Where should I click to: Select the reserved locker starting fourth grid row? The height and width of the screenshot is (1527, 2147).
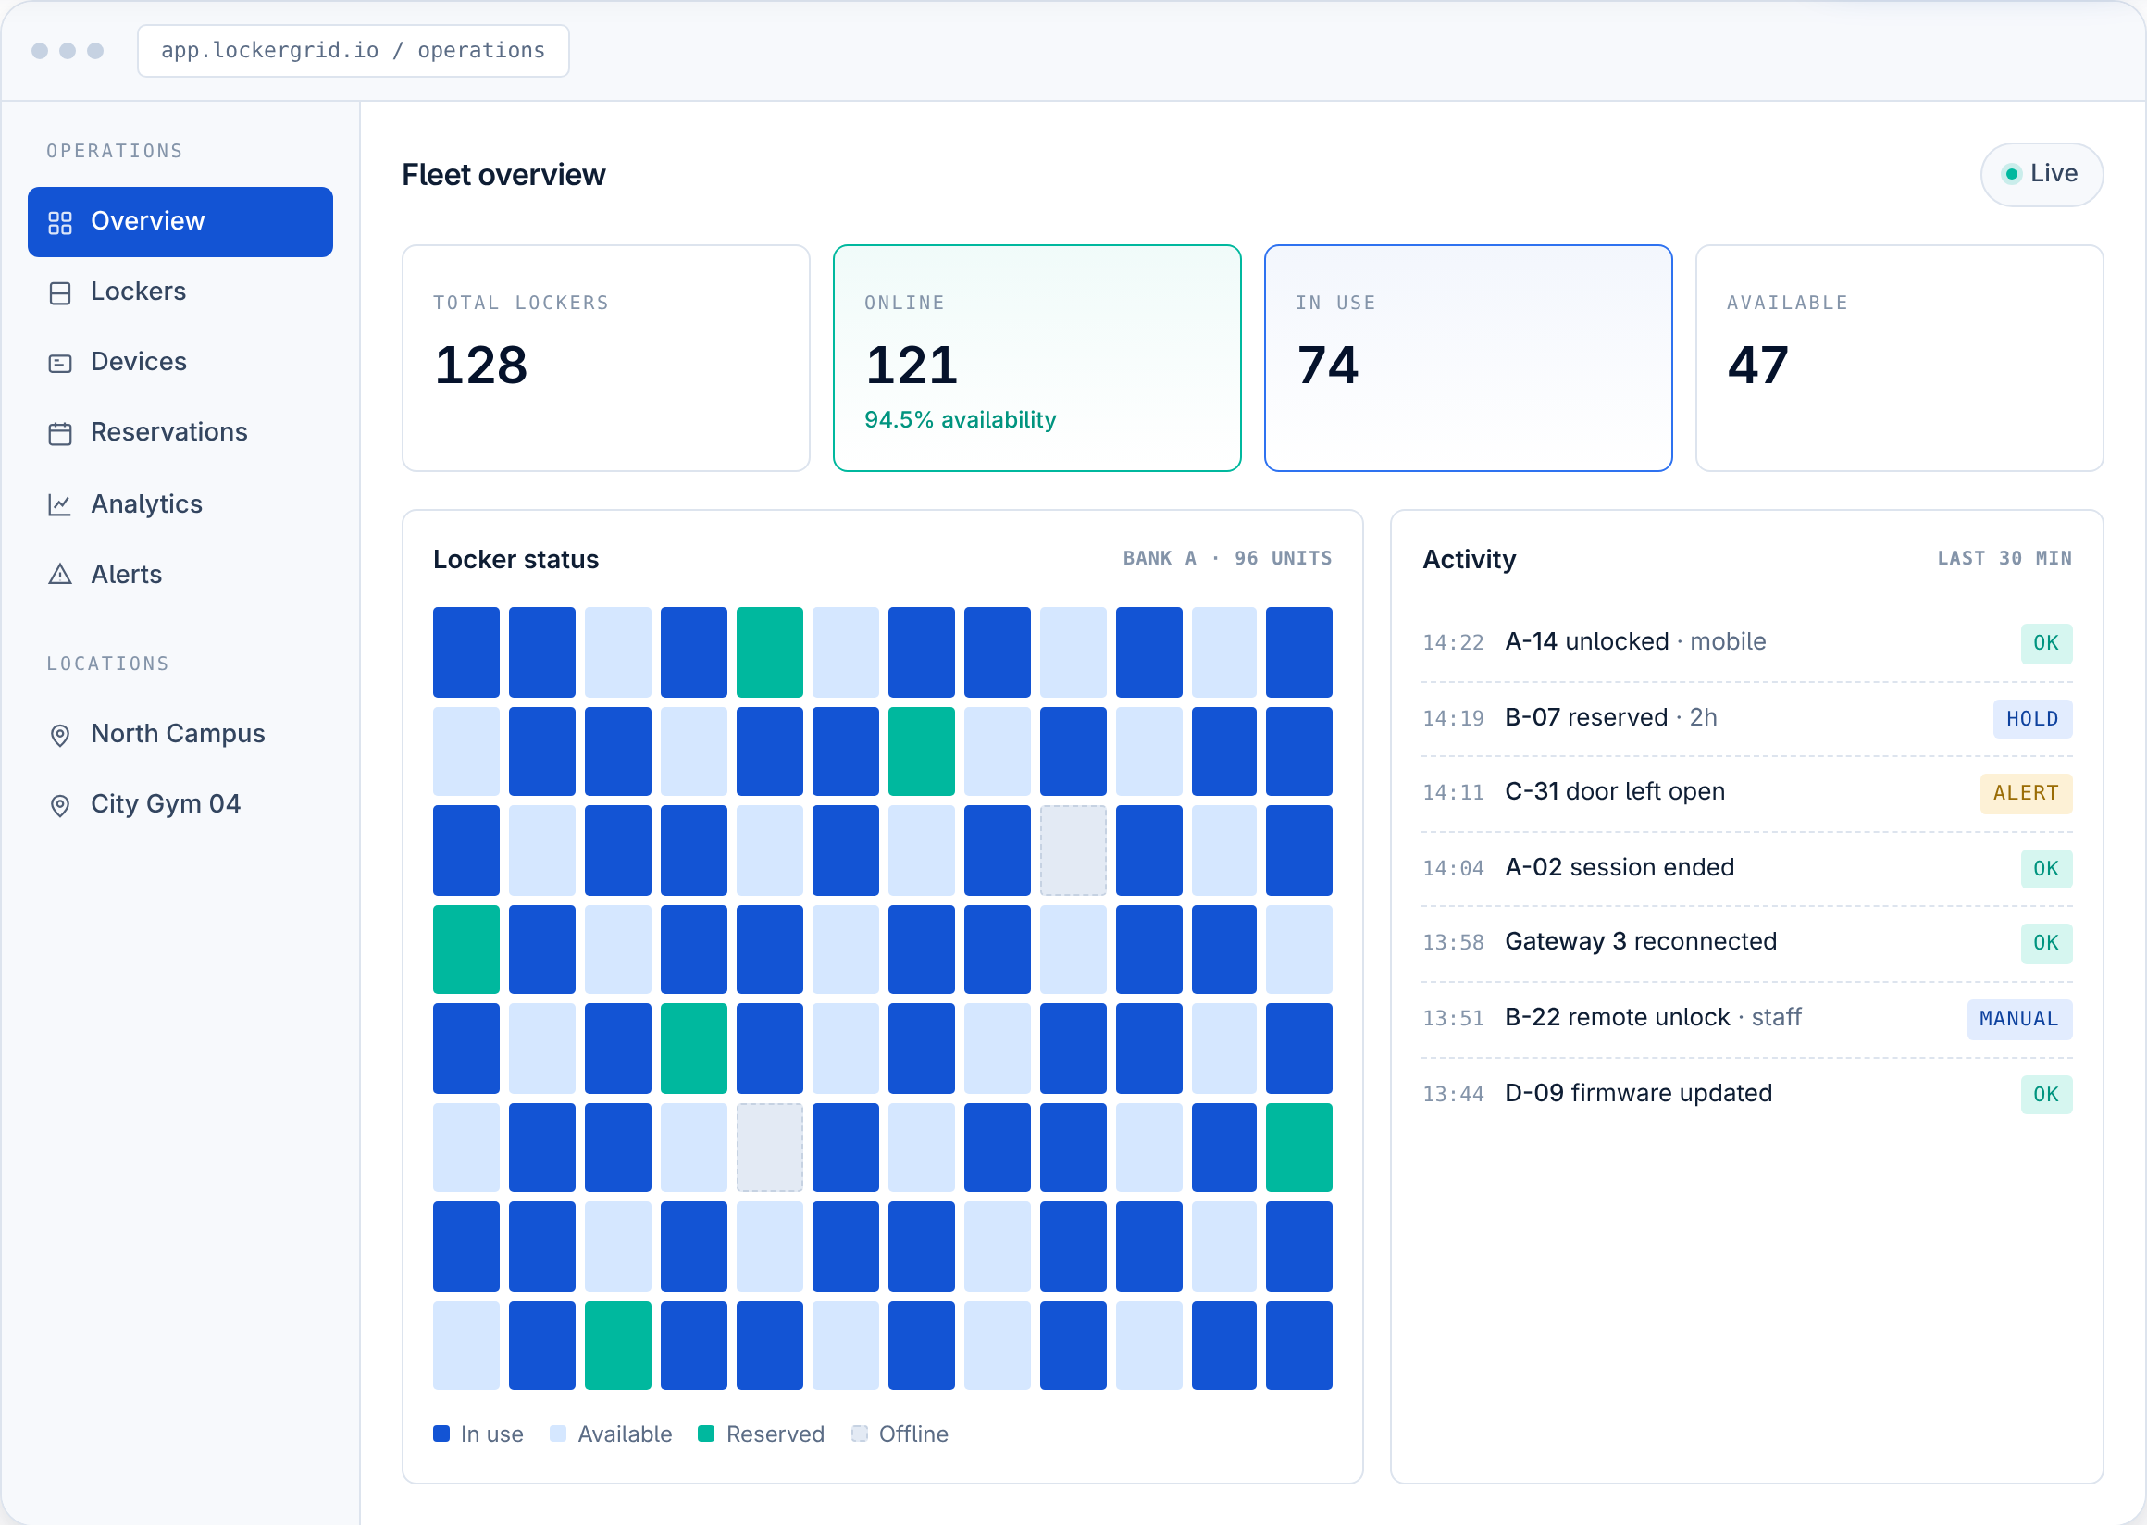click(x=466, y=950)
